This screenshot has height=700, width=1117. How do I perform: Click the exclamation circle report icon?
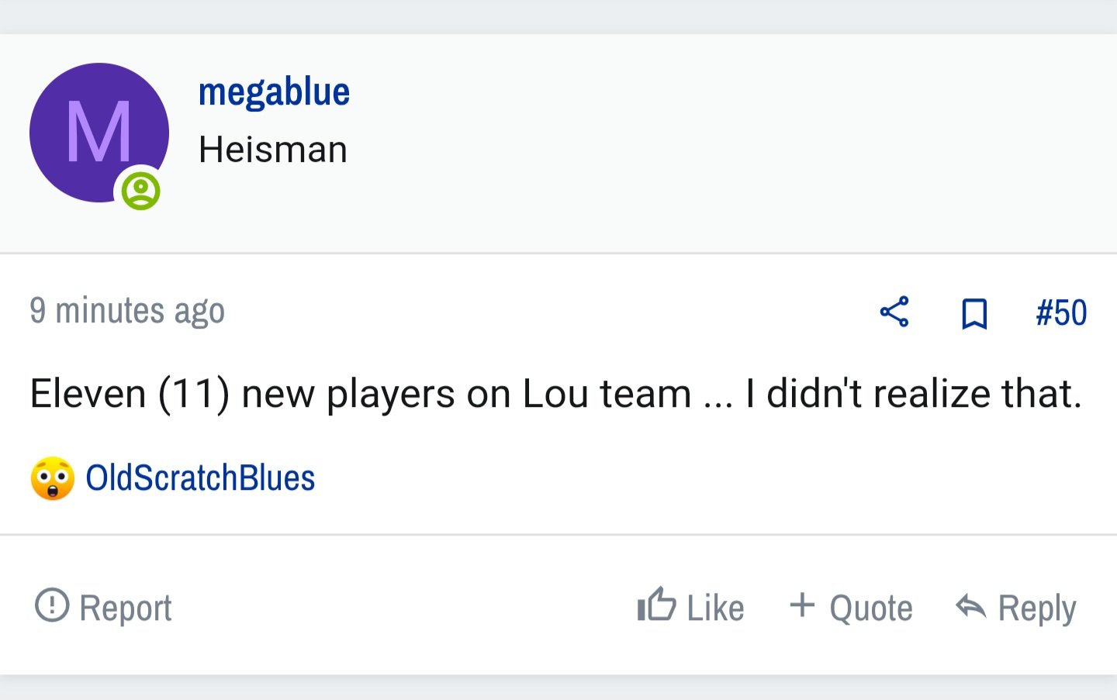pos(52,605)
